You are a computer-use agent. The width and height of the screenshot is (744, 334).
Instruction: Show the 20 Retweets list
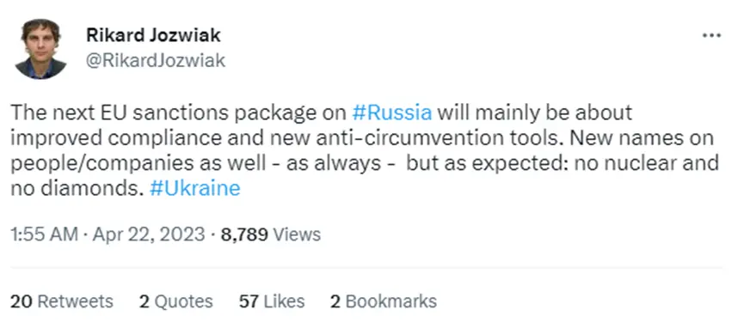tap(62, 301)
